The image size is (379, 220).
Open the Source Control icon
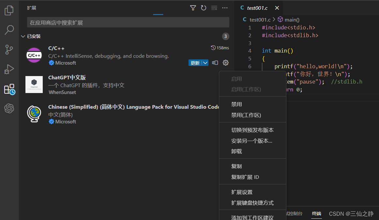click(x=9, y=50)
